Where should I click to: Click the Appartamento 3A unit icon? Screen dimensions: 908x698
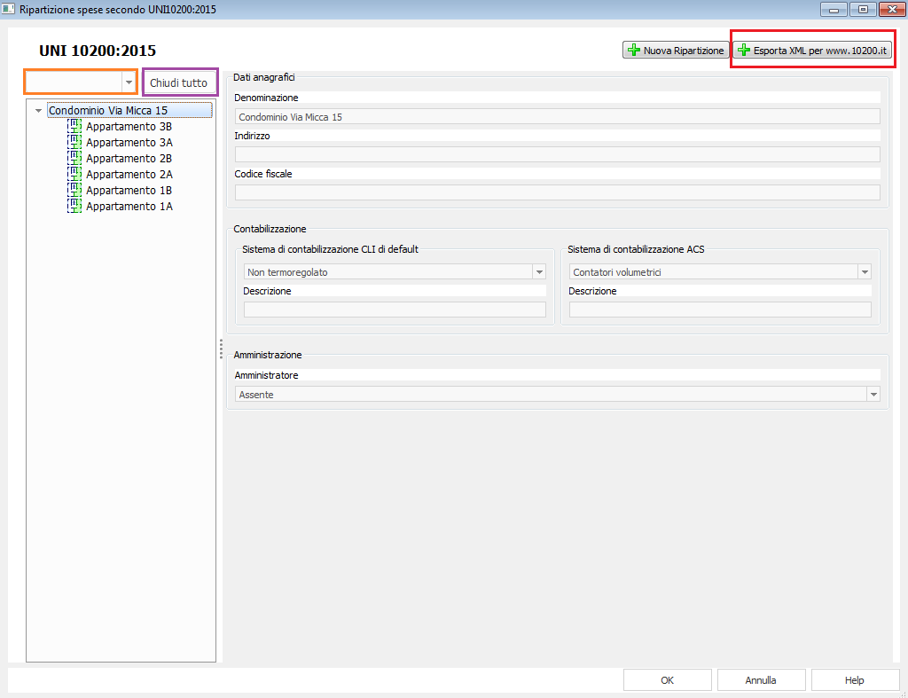coord(74,143)
